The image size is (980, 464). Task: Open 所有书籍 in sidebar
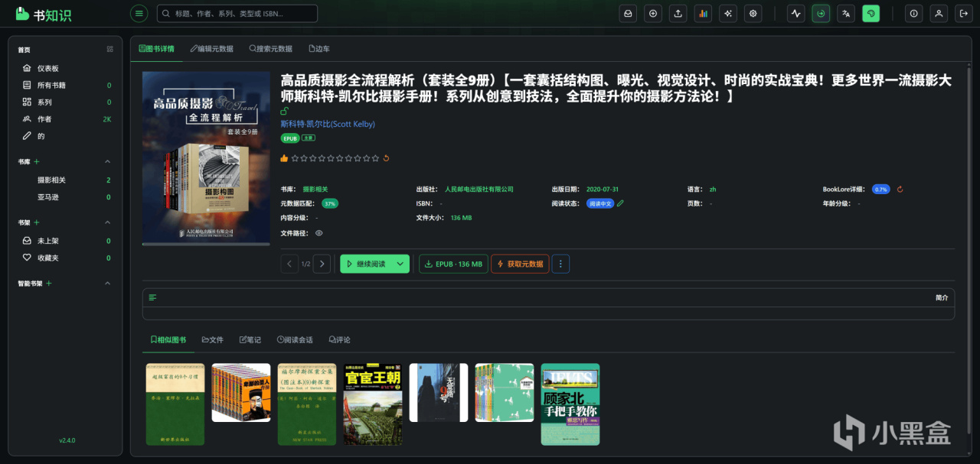click(67, 85)
